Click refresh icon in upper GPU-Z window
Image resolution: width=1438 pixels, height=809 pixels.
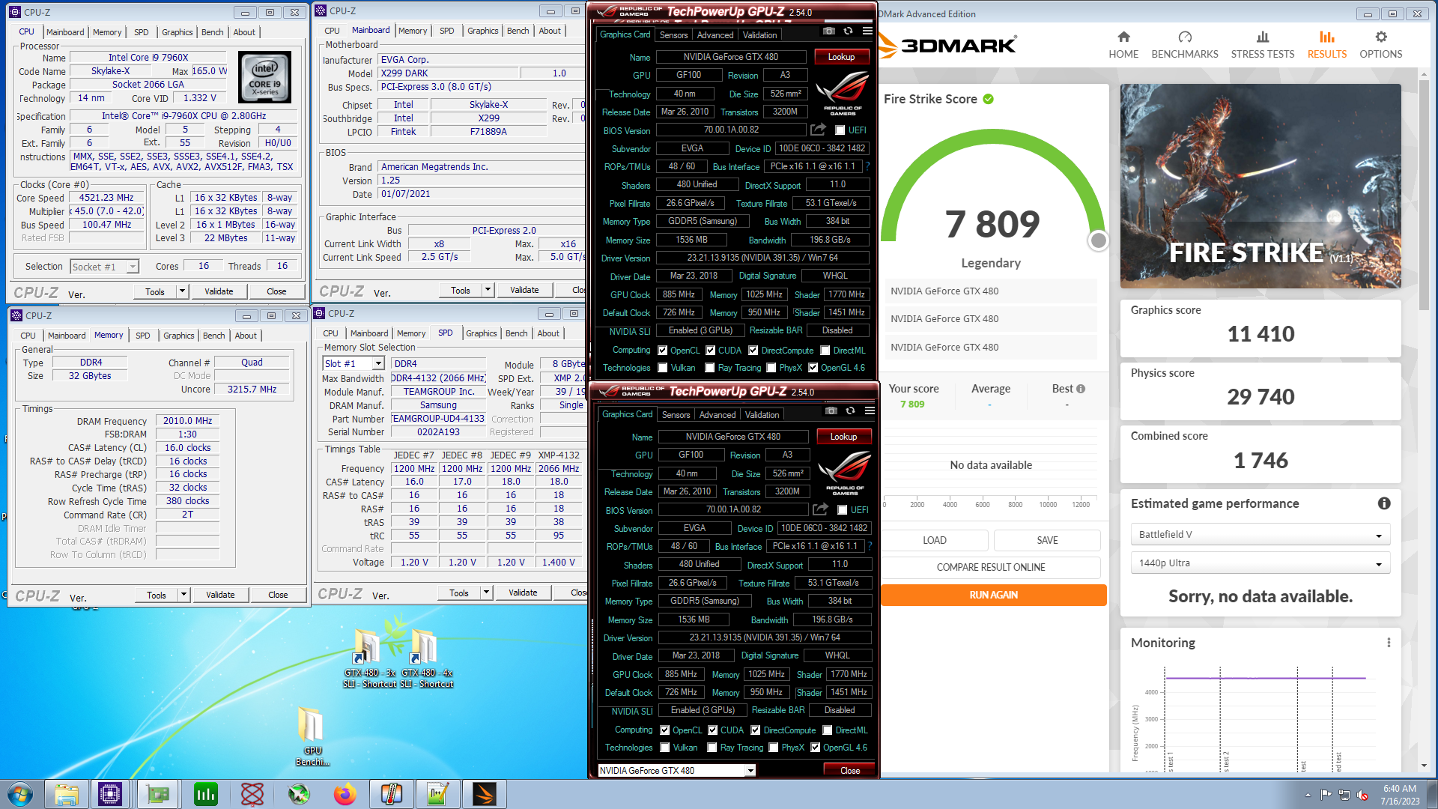coord(848,31)
